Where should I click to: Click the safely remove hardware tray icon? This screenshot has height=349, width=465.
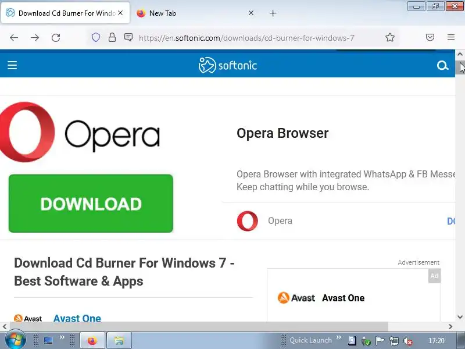pos(366,341)
